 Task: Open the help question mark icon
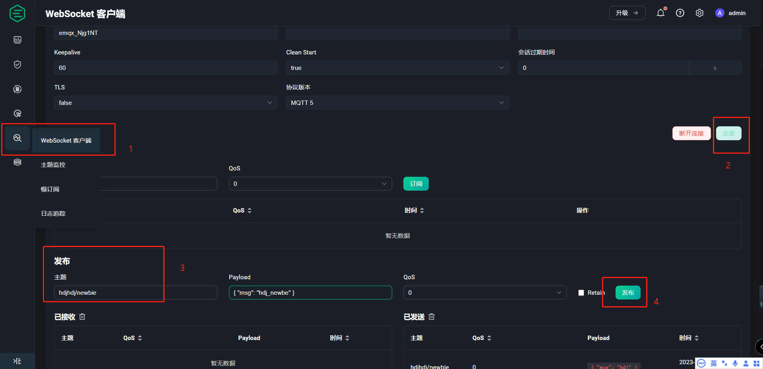coord(680,13)
